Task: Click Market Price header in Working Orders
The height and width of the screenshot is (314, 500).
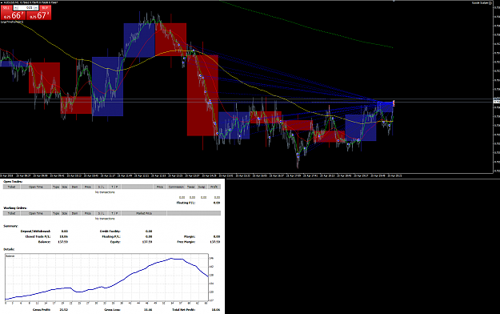Action: pos(144,213)
